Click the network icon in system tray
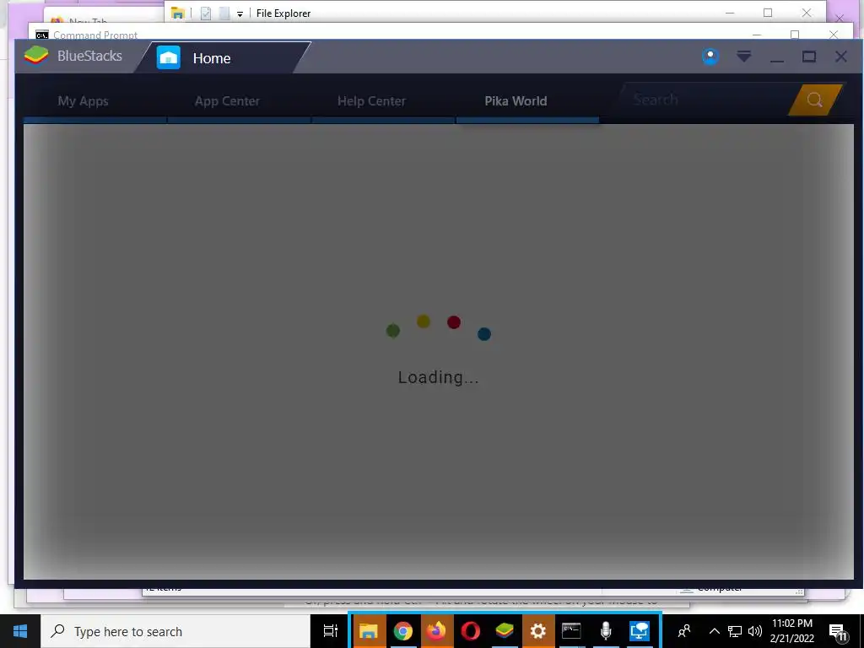 click(735, 631)
